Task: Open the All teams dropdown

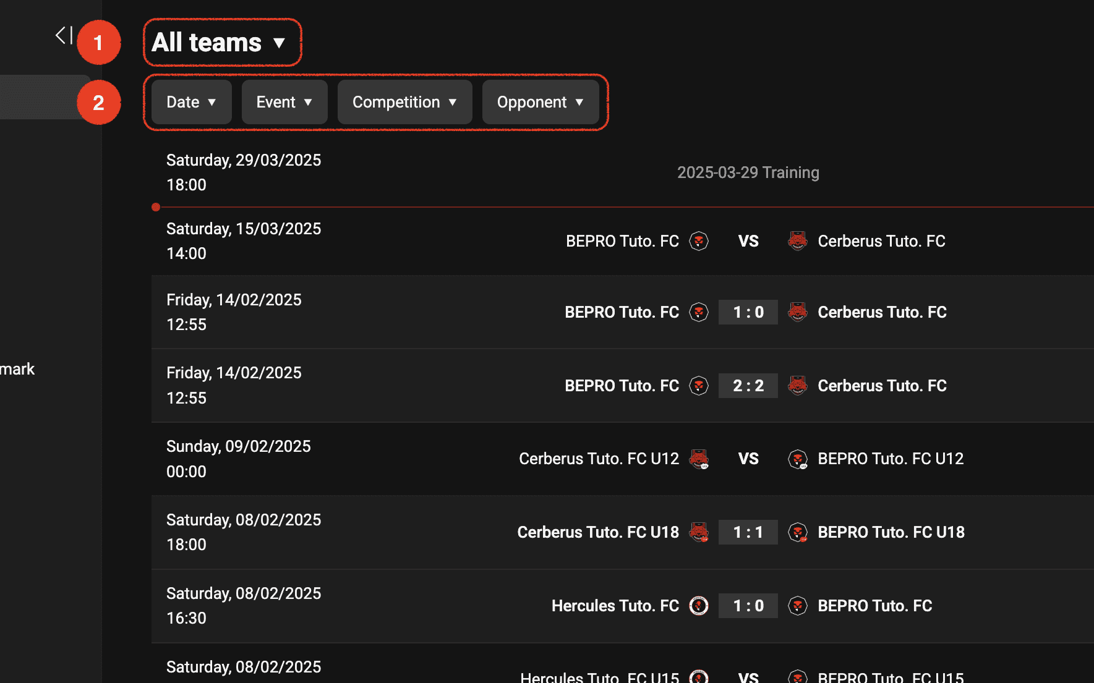Action: (x=220, y=43)
